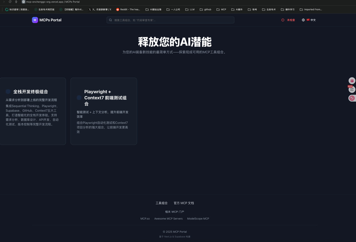The width and height of the screenshot is (356, 242).
Task: Focus the 搜索工具组合 search field
Action: point(172,20)
